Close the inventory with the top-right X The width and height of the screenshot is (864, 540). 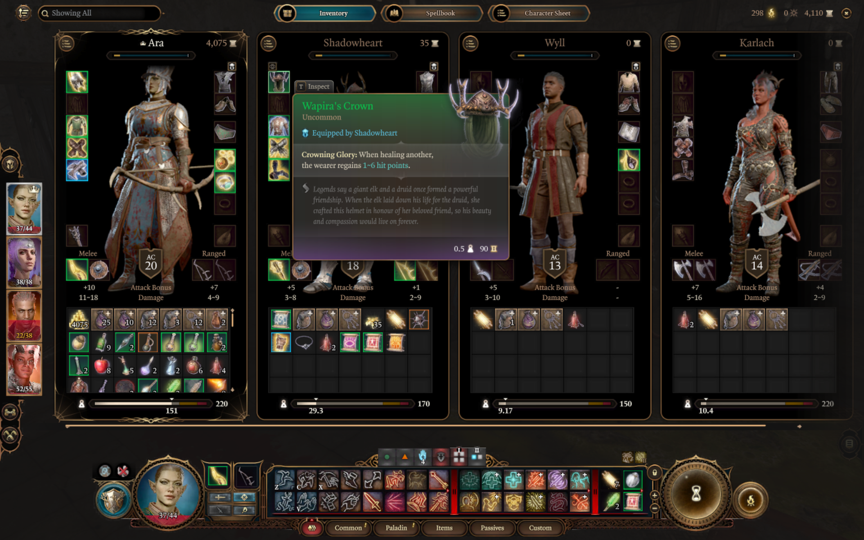coord(846,13)
